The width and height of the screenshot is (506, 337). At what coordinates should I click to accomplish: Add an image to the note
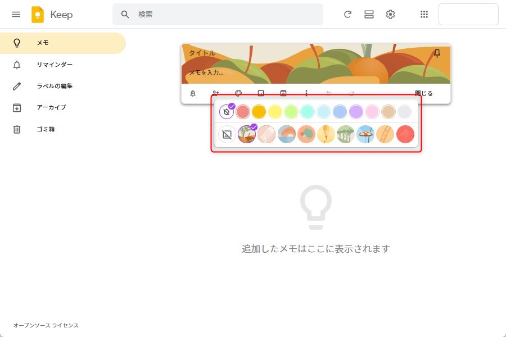pyautogui.click(x=261, y=93)
